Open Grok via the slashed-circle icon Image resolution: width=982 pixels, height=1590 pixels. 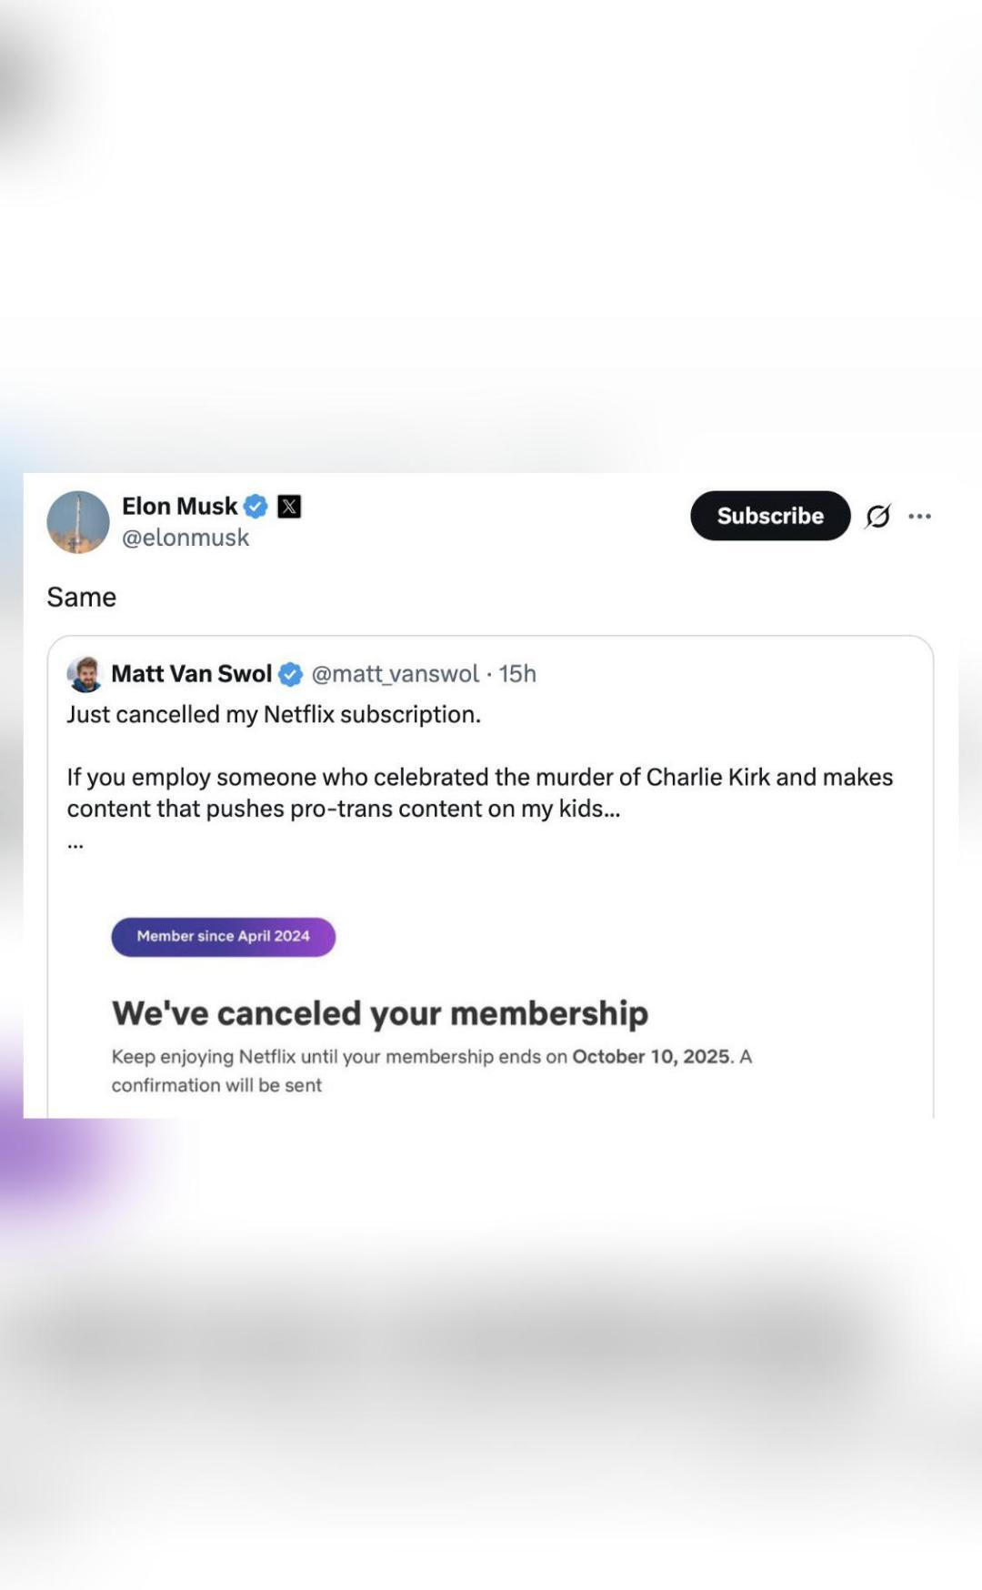[877, 517]
